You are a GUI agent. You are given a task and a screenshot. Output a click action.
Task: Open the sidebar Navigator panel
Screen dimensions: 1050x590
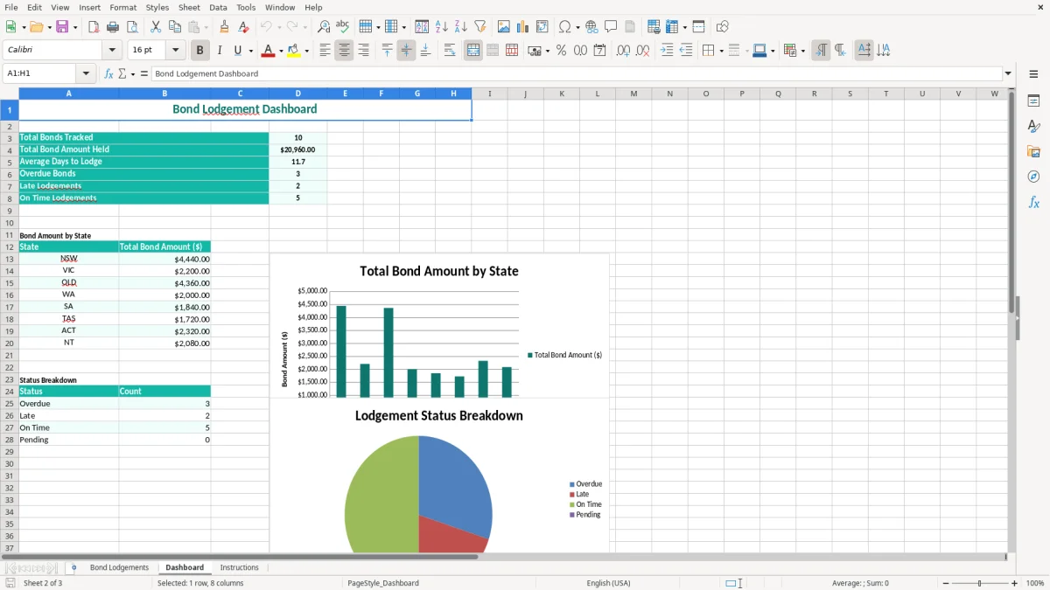[x=1033, y=177]
